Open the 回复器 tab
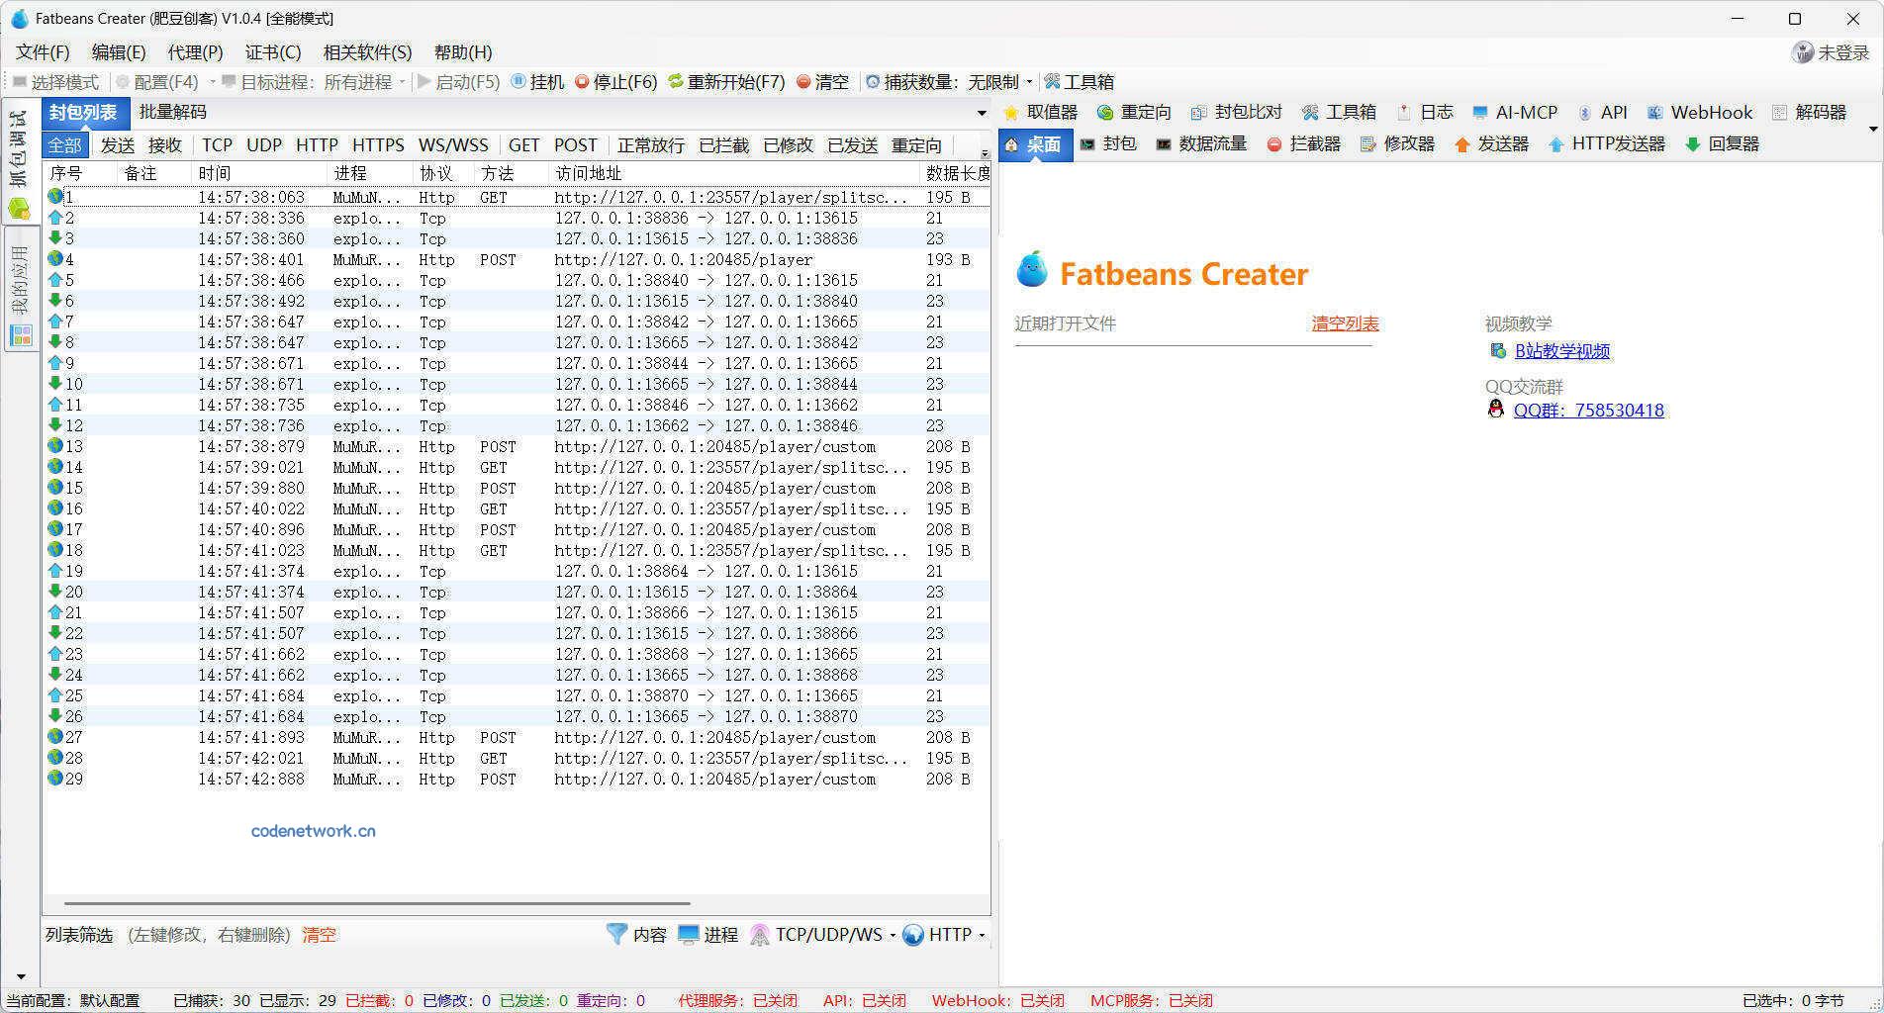The width and height of the screenshot is (1884, 1013). (x=1722, y=144)
